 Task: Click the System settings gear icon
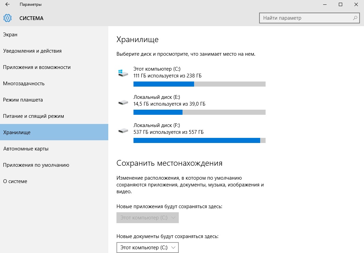[7, 18]
